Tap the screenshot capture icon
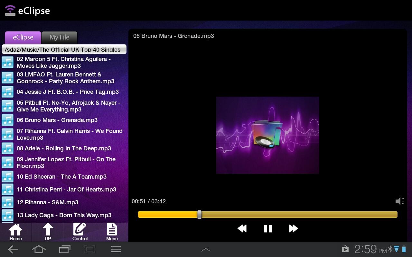This screenshot has height=257, width=412. 90,249
